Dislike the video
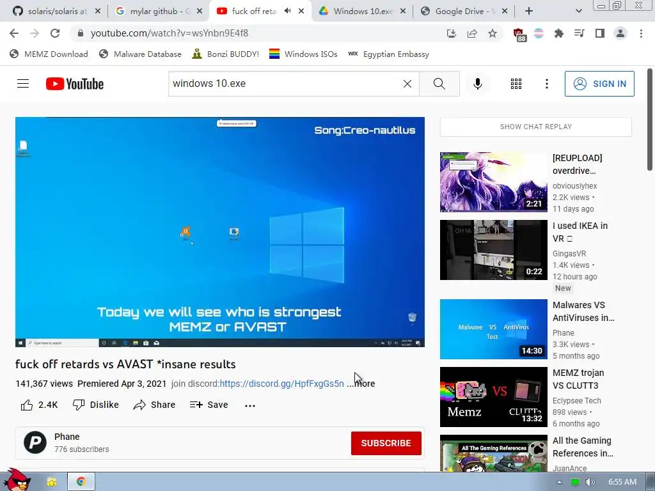Screen dimensions: 655x491 click(96, 405)
